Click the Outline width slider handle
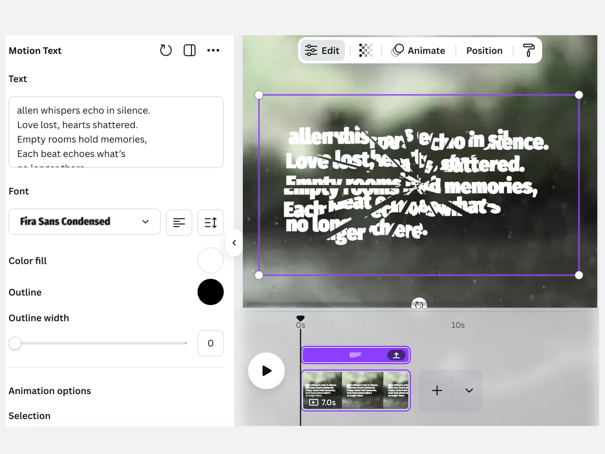The image size is (605, 454). (x=15, y=343)
